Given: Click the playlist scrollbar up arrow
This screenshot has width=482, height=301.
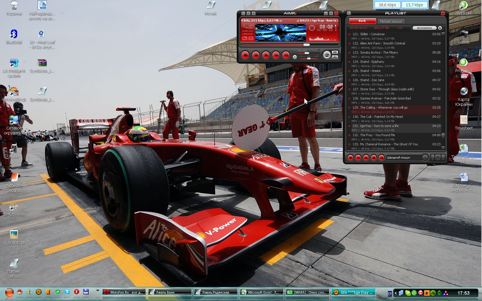Looking at the screenshot, I should point(443,34).
